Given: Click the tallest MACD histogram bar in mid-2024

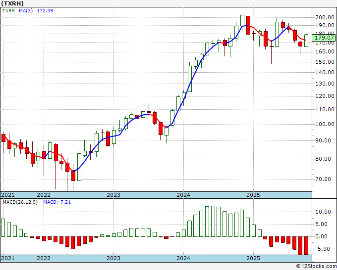Looking at the screenshot, I should (x=213, y=221).
